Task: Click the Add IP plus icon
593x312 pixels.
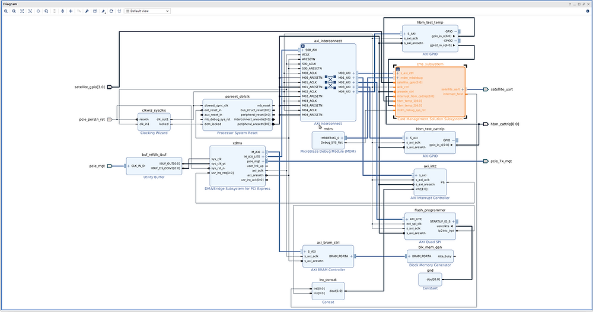Action: pyautogui.click(x=71, y=11)
